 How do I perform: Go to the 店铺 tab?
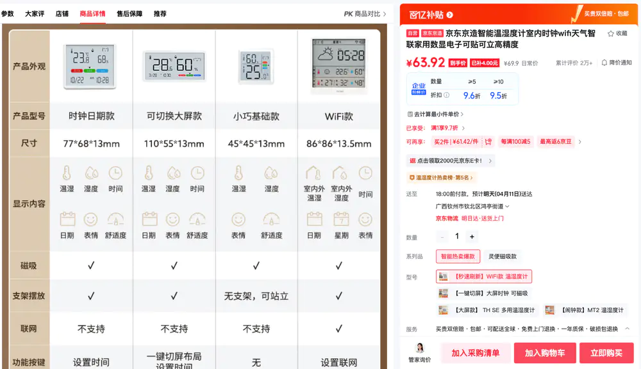pos(62,14)
